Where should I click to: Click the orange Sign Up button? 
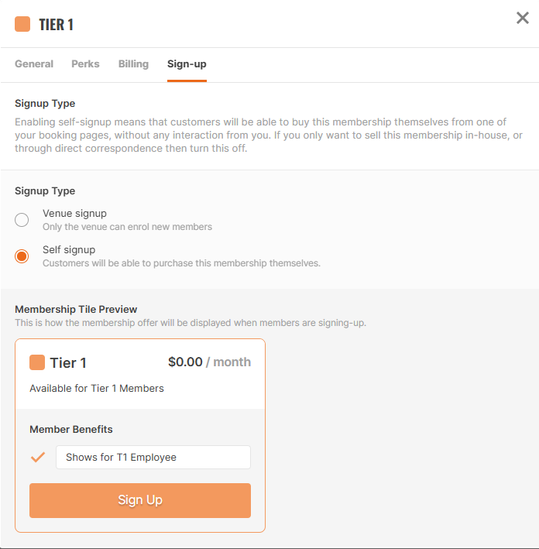click(140, 500)
